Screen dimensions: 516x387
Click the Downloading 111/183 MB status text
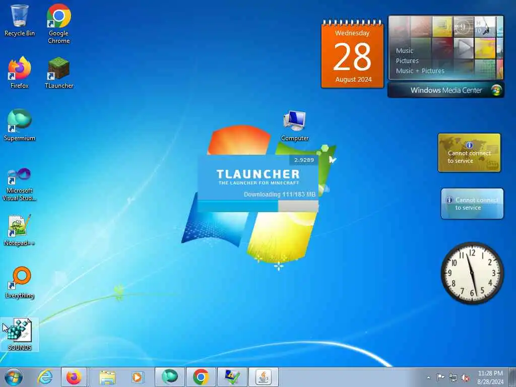(x=279, y=194)
